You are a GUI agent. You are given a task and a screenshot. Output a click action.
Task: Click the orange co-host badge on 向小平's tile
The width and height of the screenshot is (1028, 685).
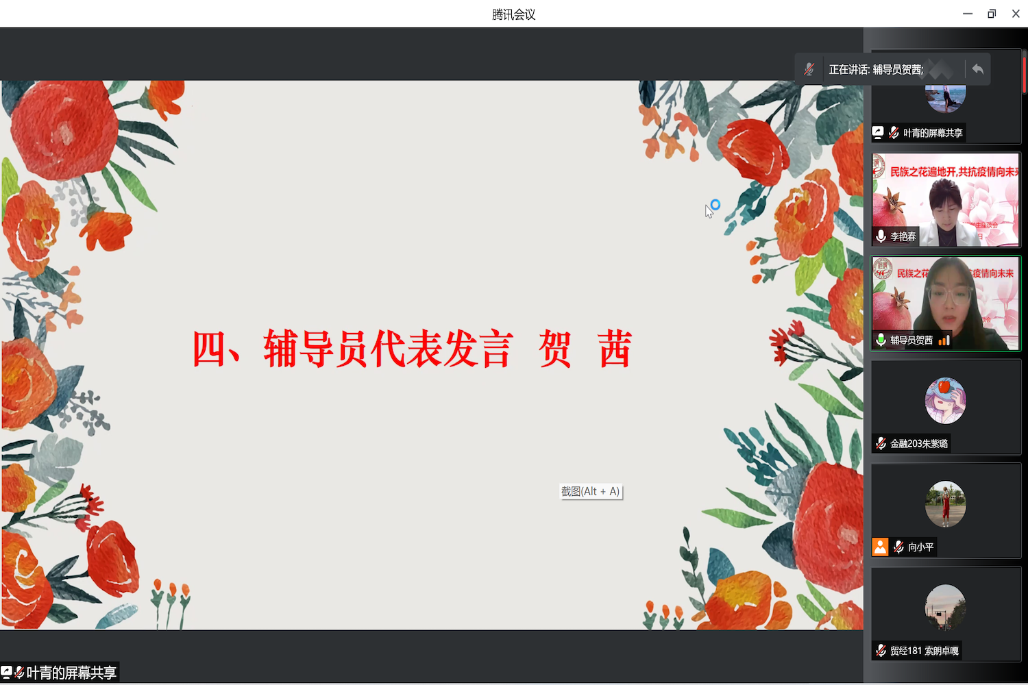click(880, 547)
